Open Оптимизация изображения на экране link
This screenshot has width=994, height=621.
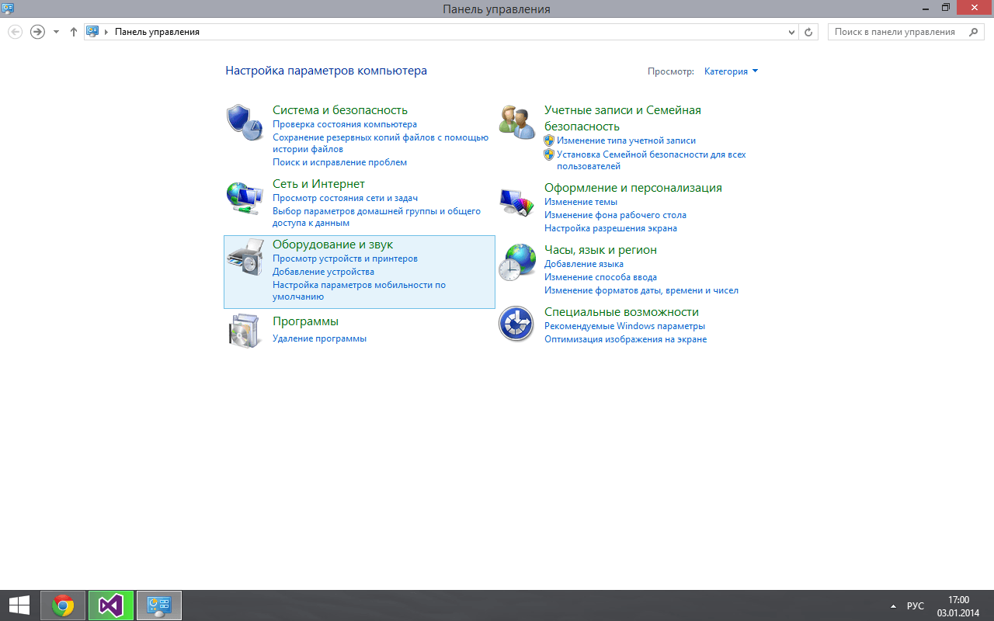pyautogui.click(x=625, y=339)
